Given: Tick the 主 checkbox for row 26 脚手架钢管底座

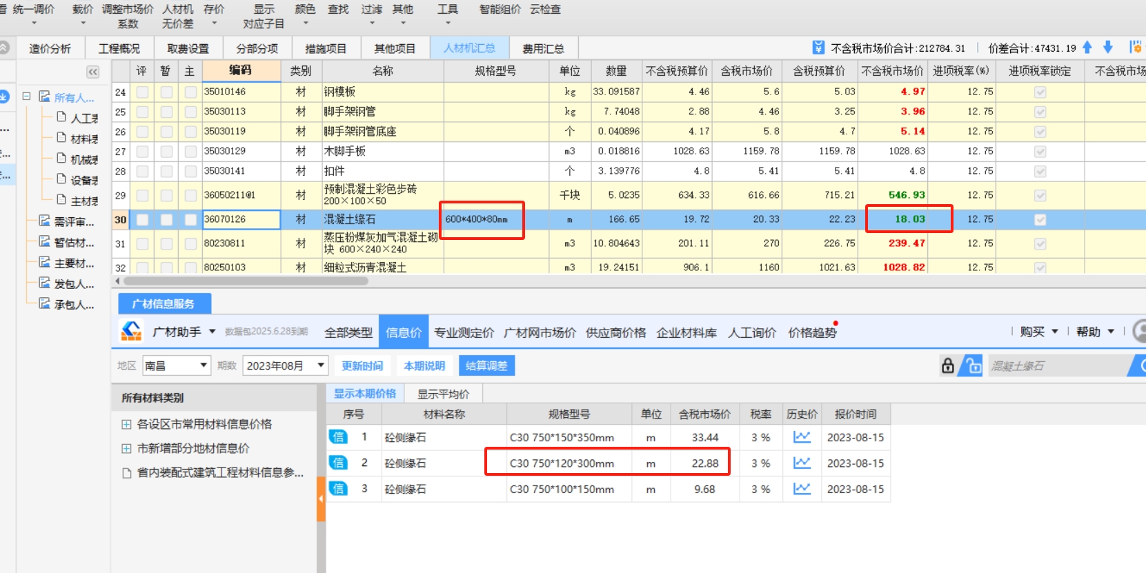Looking at the screenshot, I should (190, 132).
